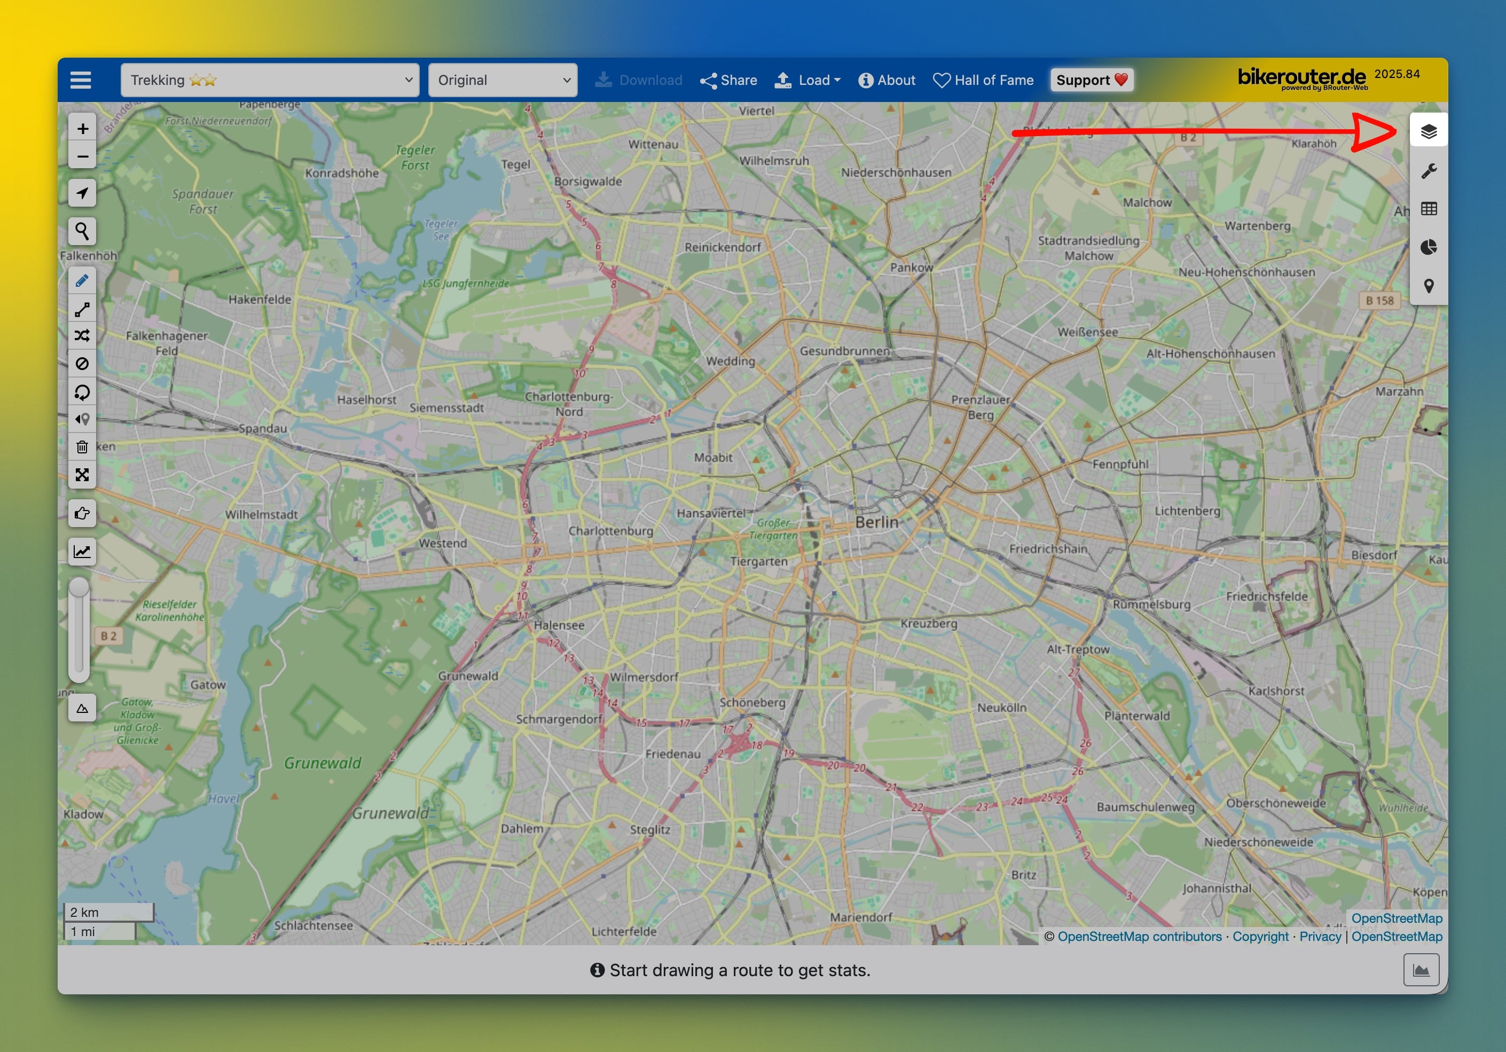Open the About menu item
Screen dimensions: 1506x1052
coord(887,80)
